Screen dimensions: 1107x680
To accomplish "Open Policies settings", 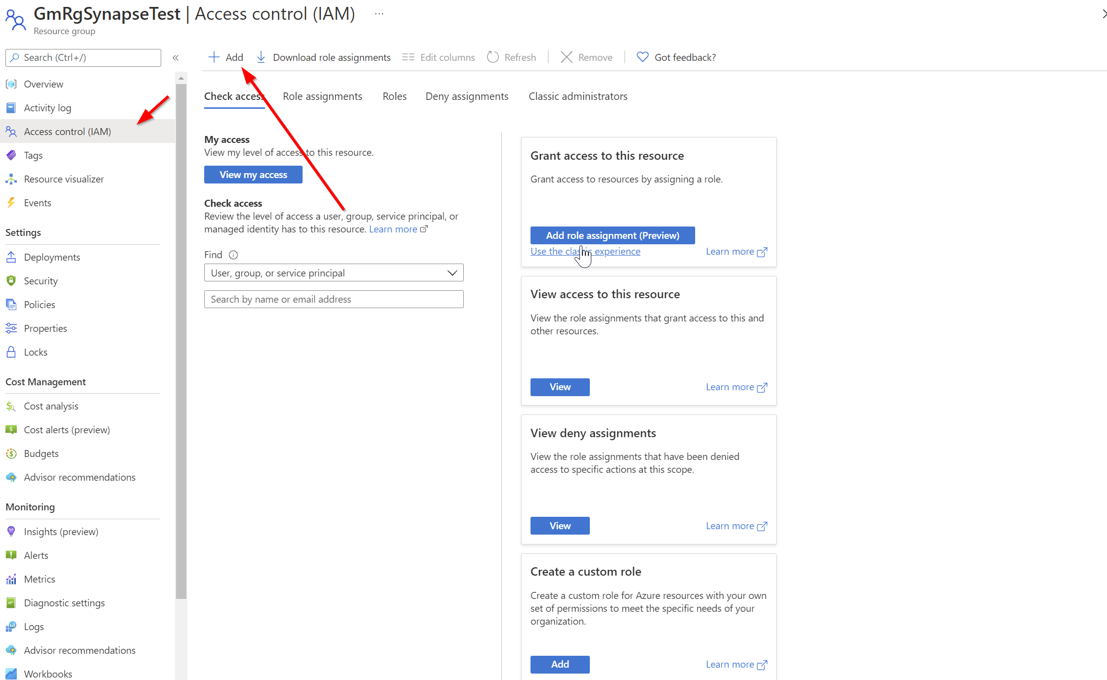I will click(x=88, y=305).
